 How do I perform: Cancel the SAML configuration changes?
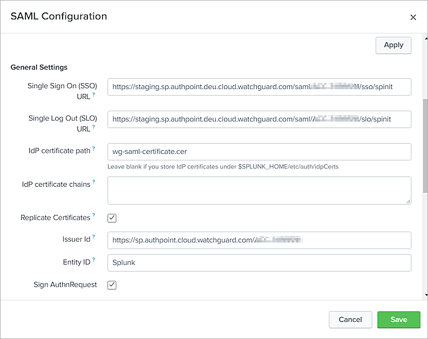(350, 320)
